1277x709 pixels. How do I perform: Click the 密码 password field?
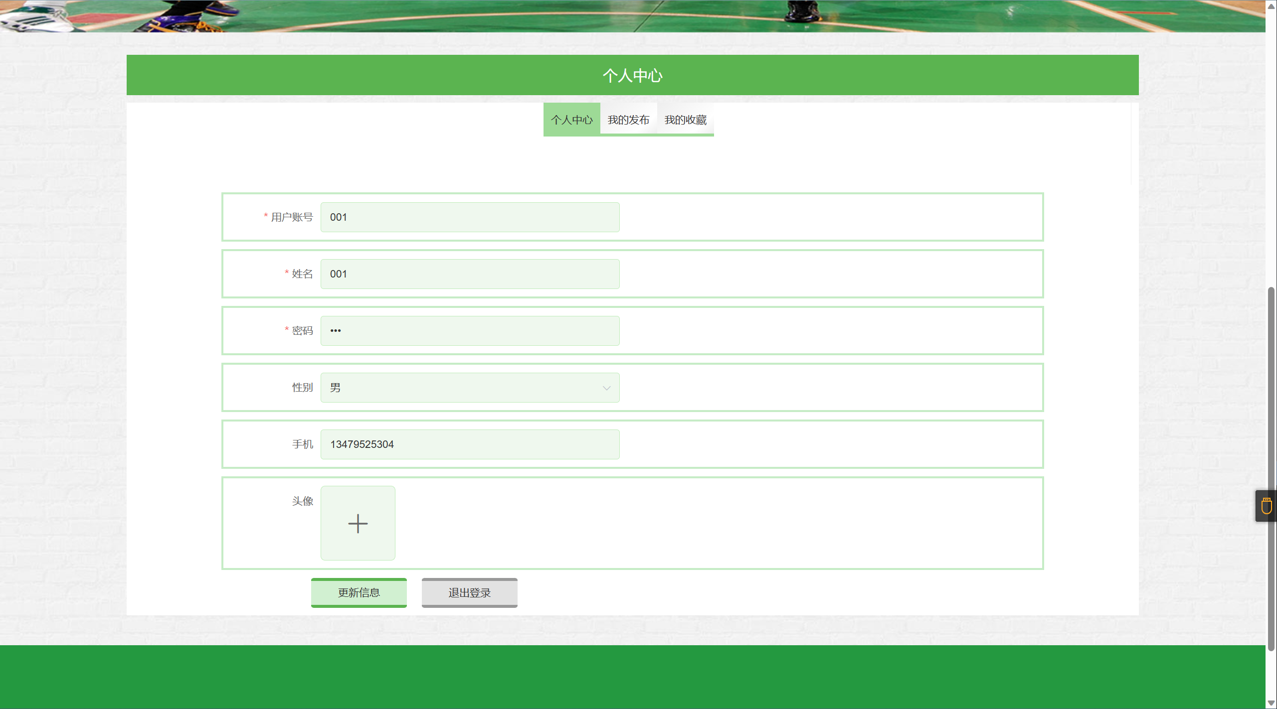470,331
